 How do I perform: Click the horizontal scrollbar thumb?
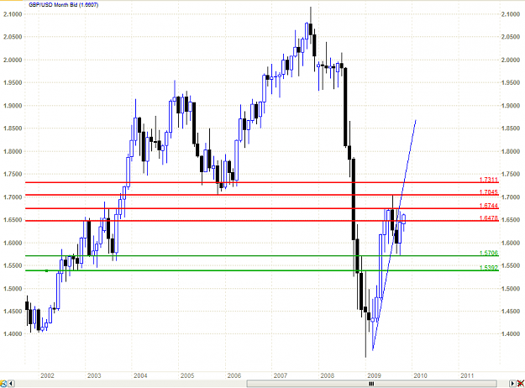point(371,384)
